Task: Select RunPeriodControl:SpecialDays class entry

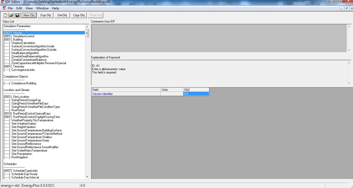Action: click(x=32, y=114)
